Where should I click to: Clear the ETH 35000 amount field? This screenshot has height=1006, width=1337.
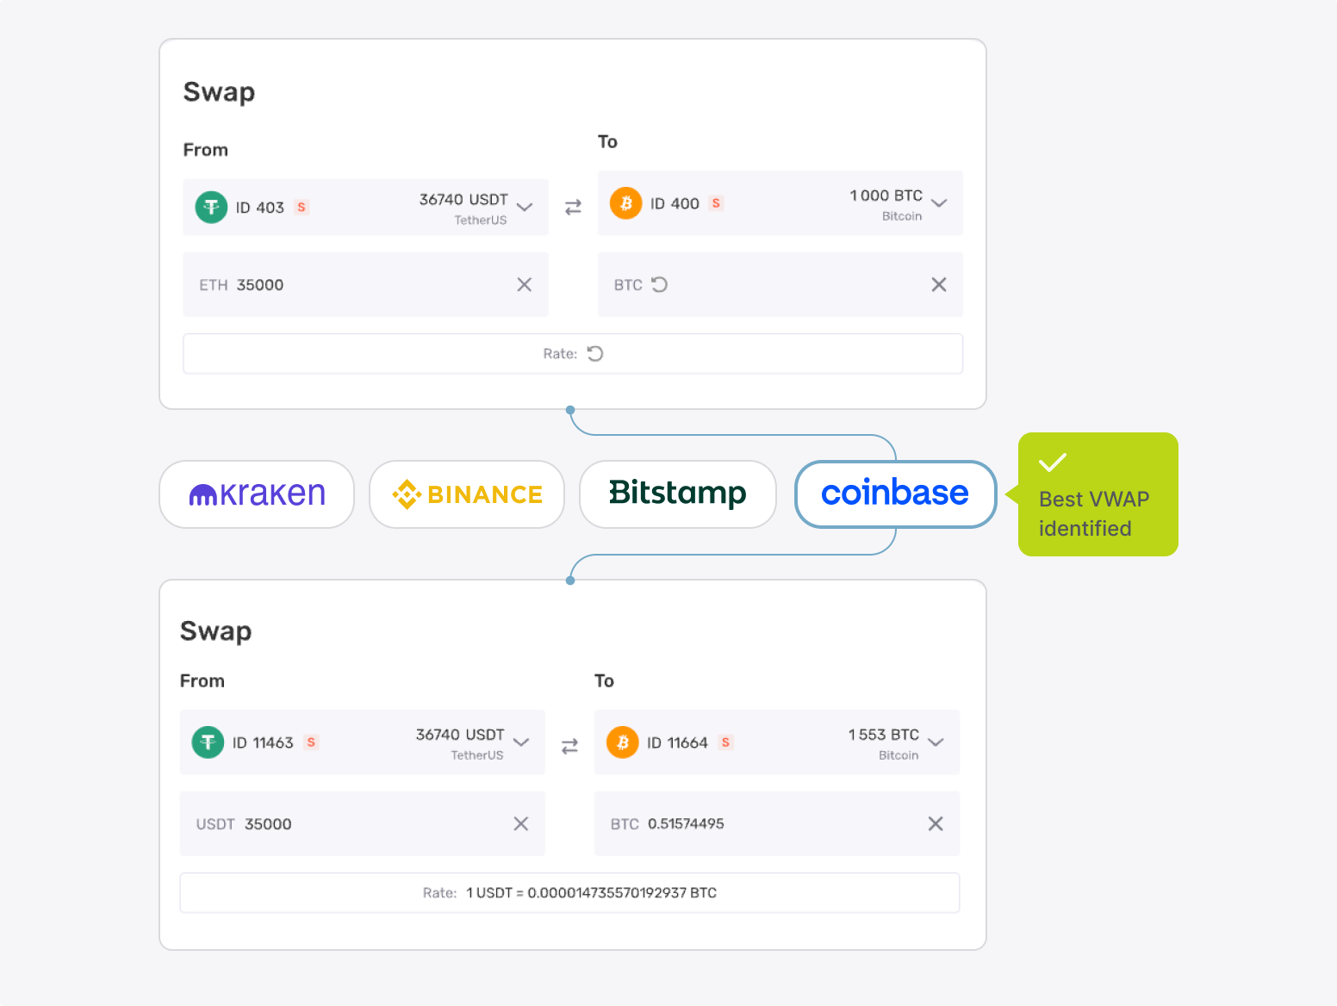point(524,284)
